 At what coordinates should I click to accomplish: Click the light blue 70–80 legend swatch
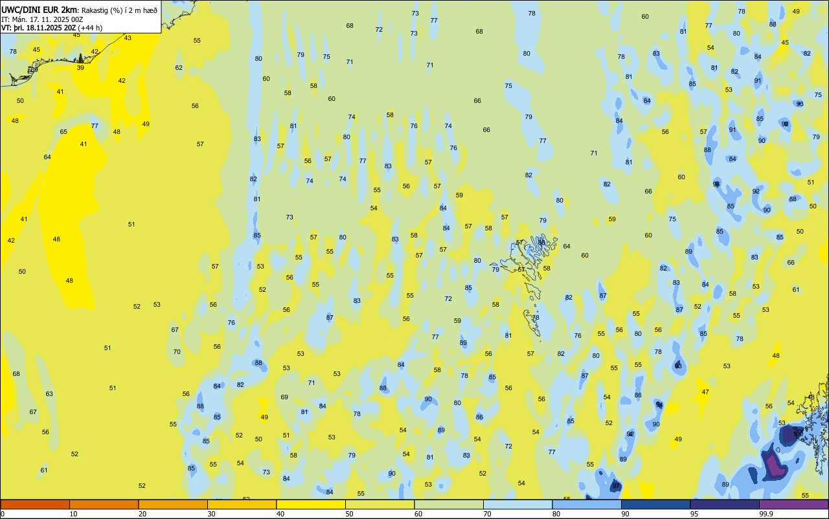pos(517,504)
